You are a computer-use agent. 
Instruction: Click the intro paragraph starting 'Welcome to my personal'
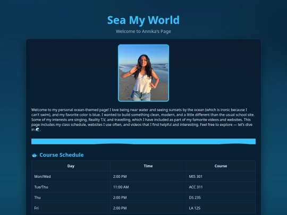[x=143, y=120]
